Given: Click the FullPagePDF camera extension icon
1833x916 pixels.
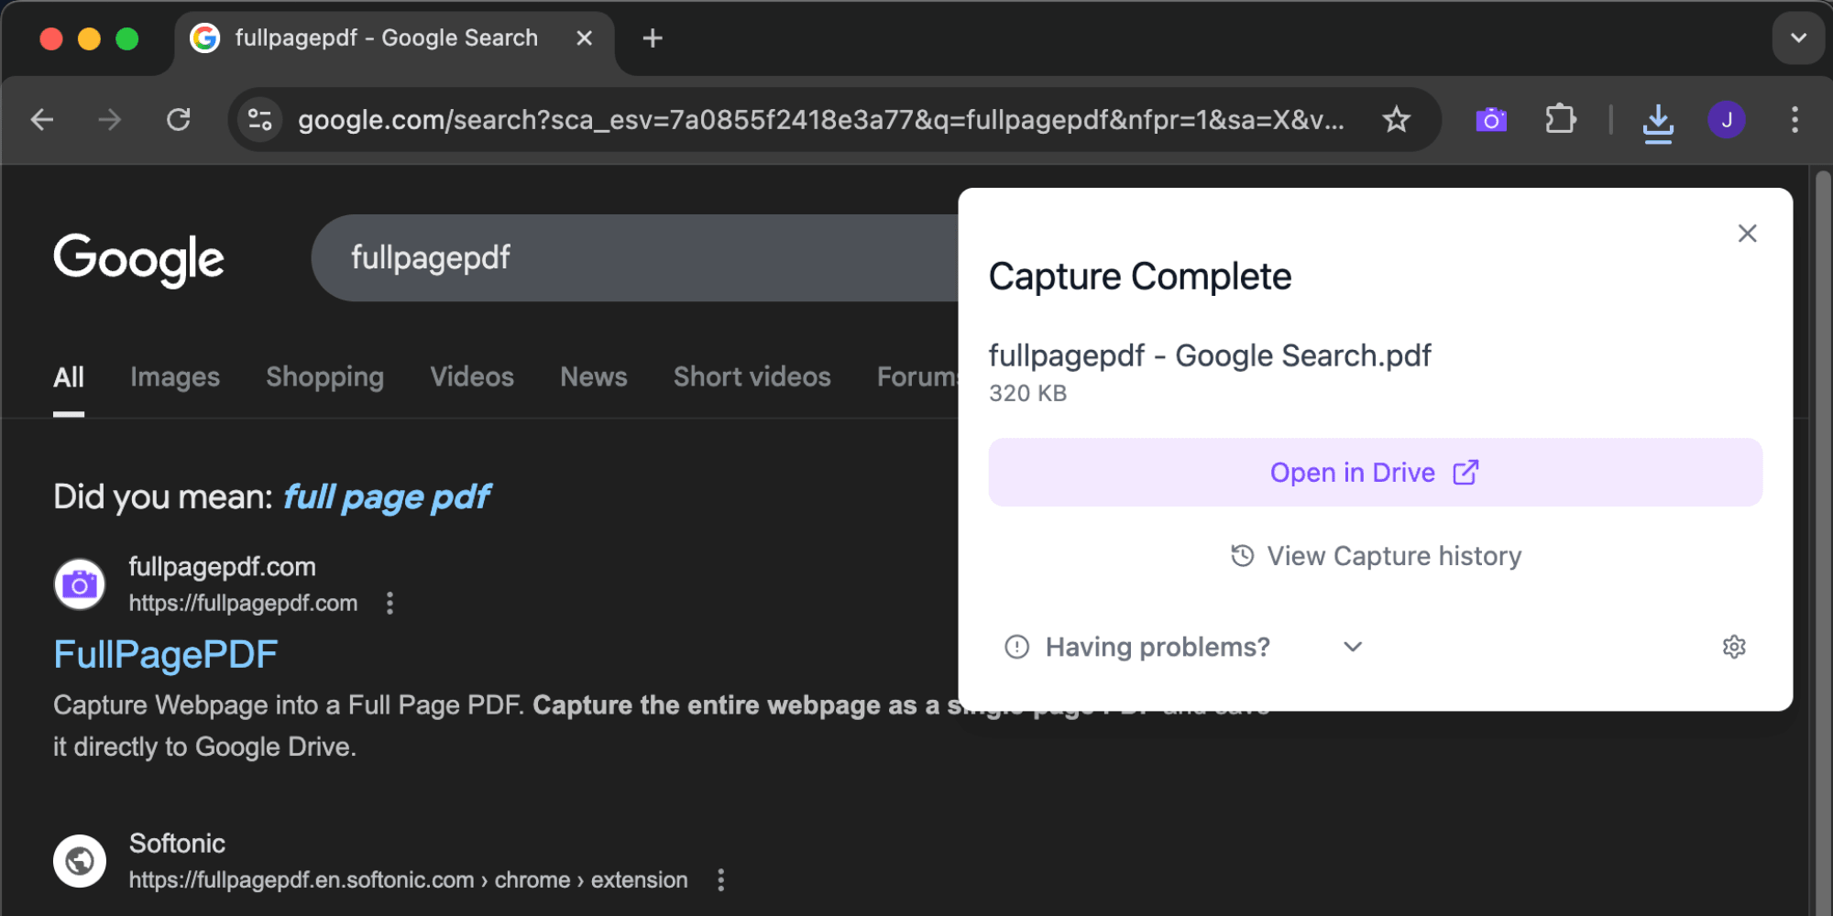Looking at the screenshot, I should (x=1491, y=119).
